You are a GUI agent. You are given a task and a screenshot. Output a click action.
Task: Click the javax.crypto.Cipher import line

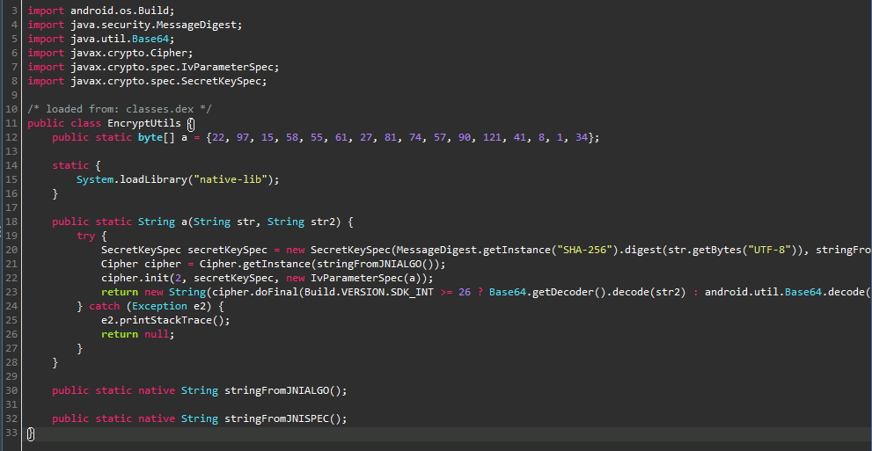coord(110,54)
